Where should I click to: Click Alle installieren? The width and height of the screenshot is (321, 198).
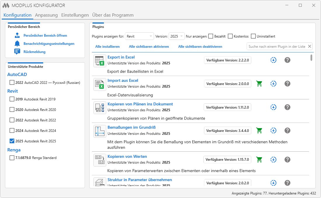click(107, 47)
